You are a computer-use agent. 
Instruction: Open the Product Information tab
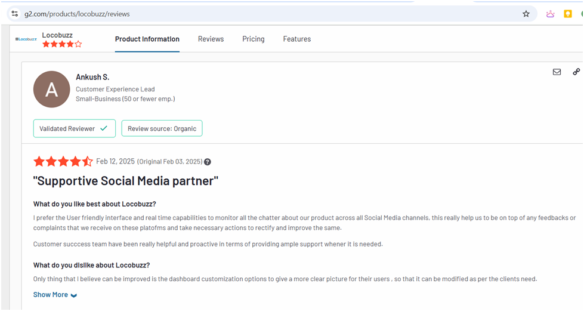click(147, 39)
